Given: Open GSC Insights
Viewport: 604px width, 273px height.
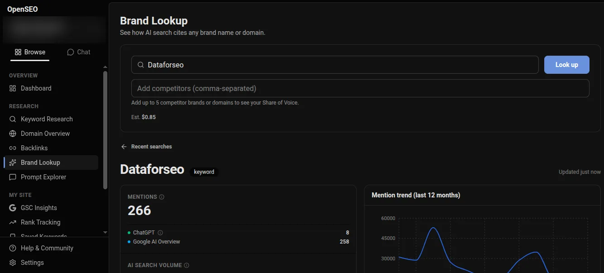Looking at the screenshot, I should 51,208.
